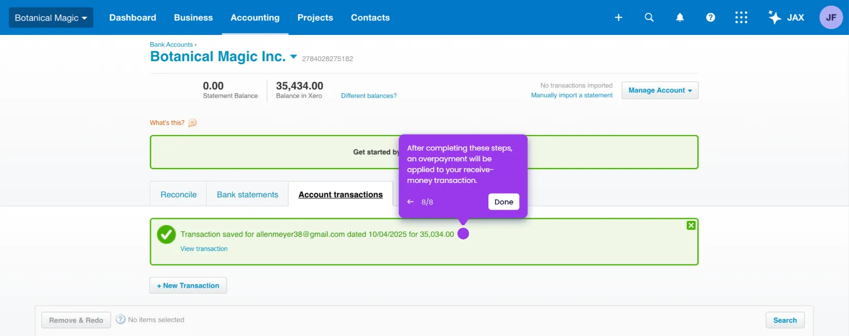The height and width of the screenshot is (336, 849).
Task: Click the New Transaction button
Action: pyautogui.click(x=188, y=286)
